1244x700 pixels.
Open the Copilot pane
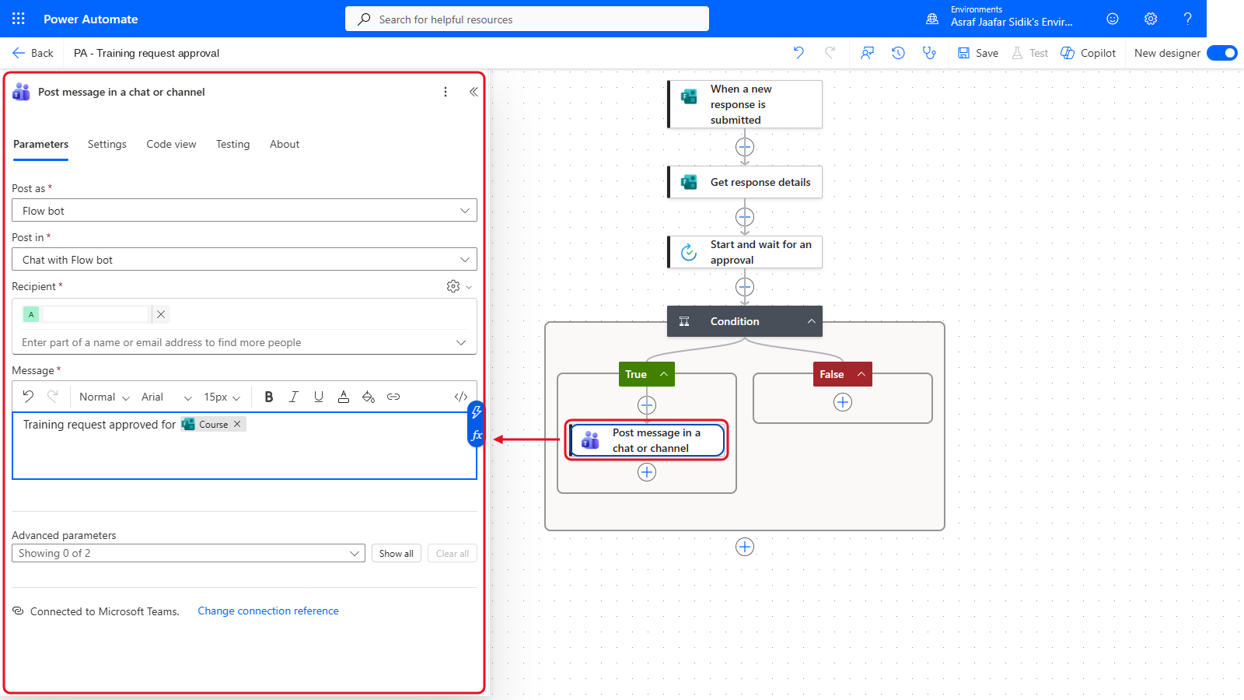(x=1088, y=53)
